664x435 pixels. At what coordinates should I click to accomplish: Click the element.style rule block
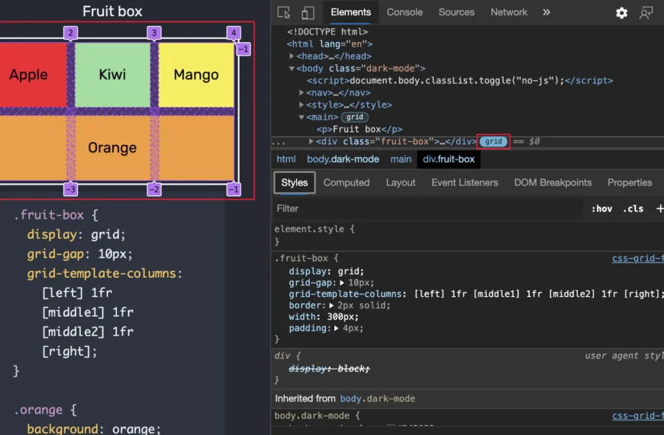click(314, 234)
